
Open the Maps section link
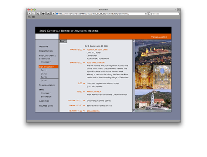pos(42,90)
